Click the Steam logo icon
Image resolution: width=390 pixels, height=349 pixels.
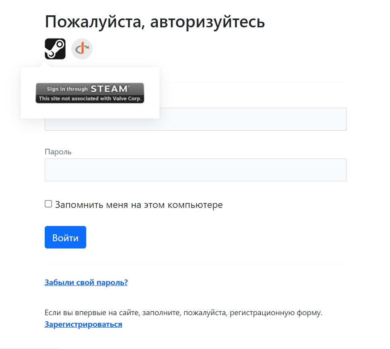pyautogui.click(x=55, y=49)
